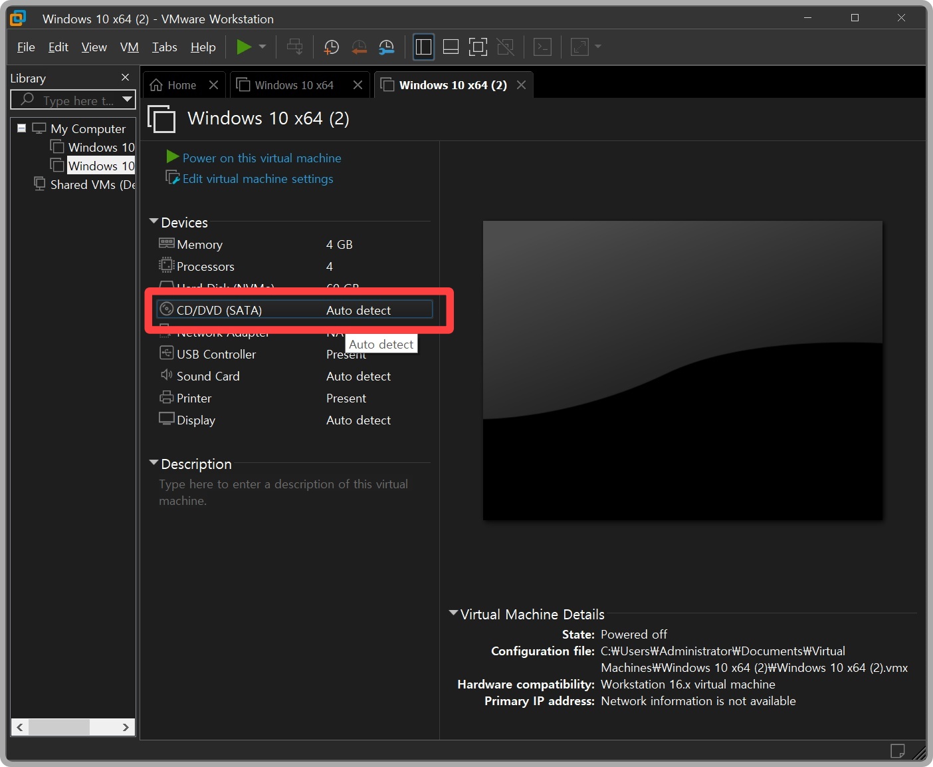Close the Windows 10 x64 tab

click(358, 85)
